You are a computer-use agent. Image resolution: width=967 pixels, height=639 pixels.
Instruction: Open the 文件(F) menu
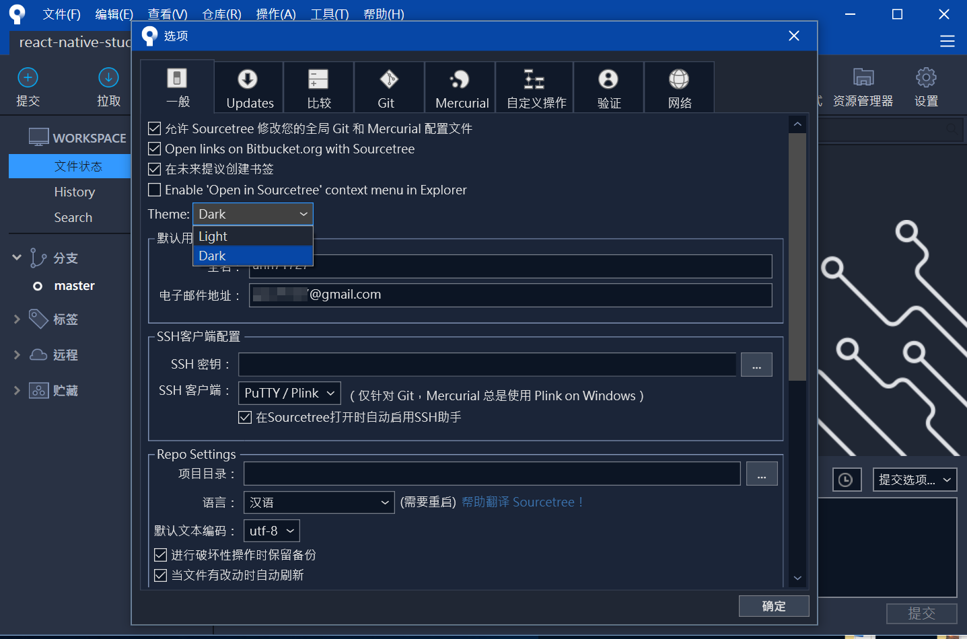click(x=61, y=14)
